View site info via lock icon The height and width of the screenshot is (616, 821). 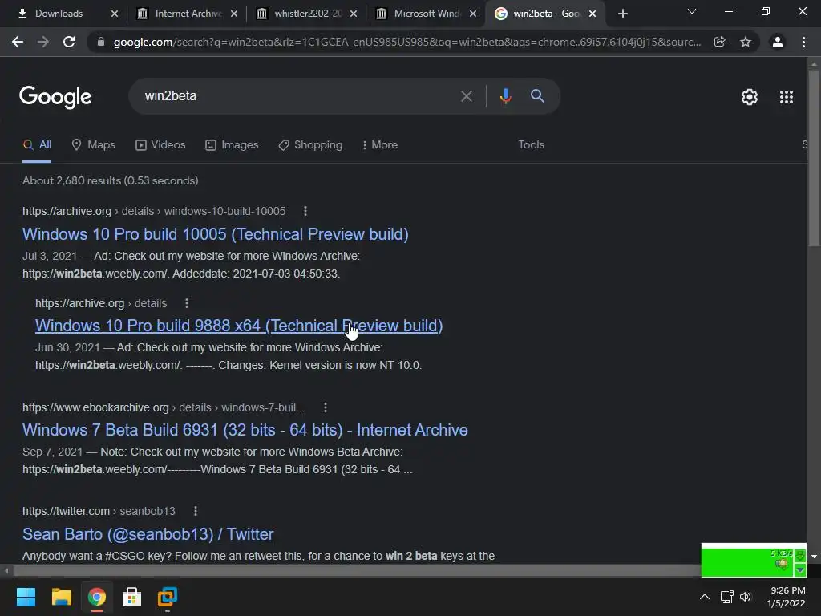(101, 42)
